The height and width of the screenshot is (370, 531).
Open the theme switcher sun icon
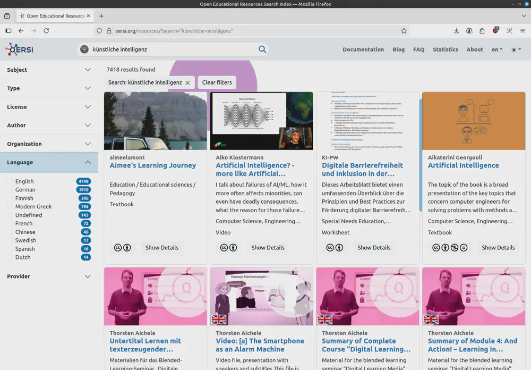click(513, 49)
